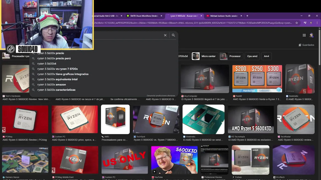Viewport: 321px width, 180px height.
Task: Open Reddit $200 $250 $300 comparison image
Action: (257, 79)
